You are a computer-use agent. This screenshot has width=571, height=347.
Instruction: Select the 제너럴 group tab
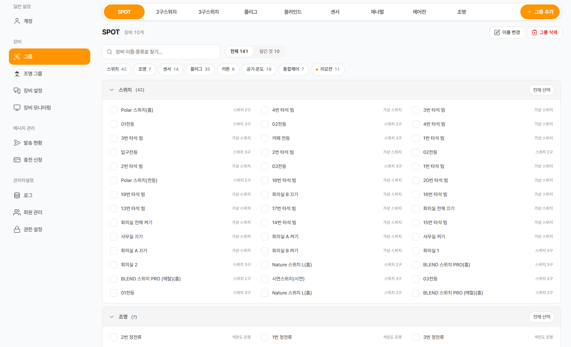click(377, 12)
